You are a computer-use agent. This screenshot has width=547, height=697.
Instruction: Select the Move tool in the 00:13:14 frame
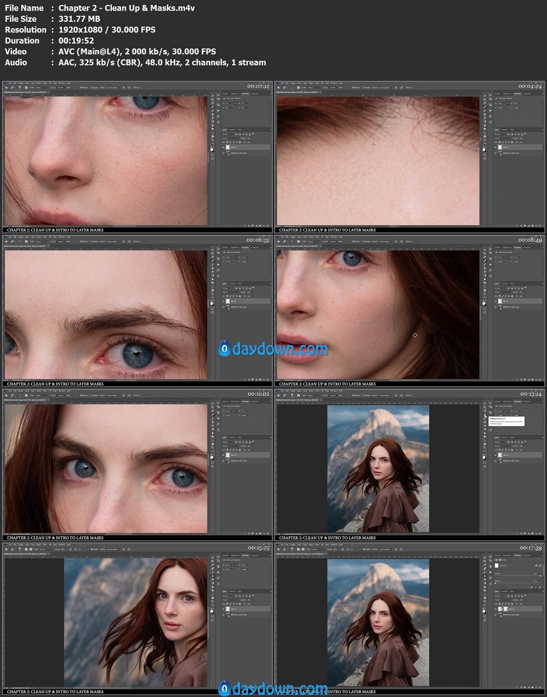point(484,404)
